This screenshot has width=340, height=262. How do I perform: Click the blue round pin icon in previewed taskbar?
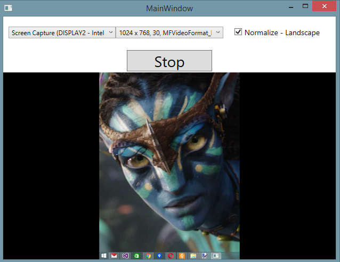click(x=159, y=256)
